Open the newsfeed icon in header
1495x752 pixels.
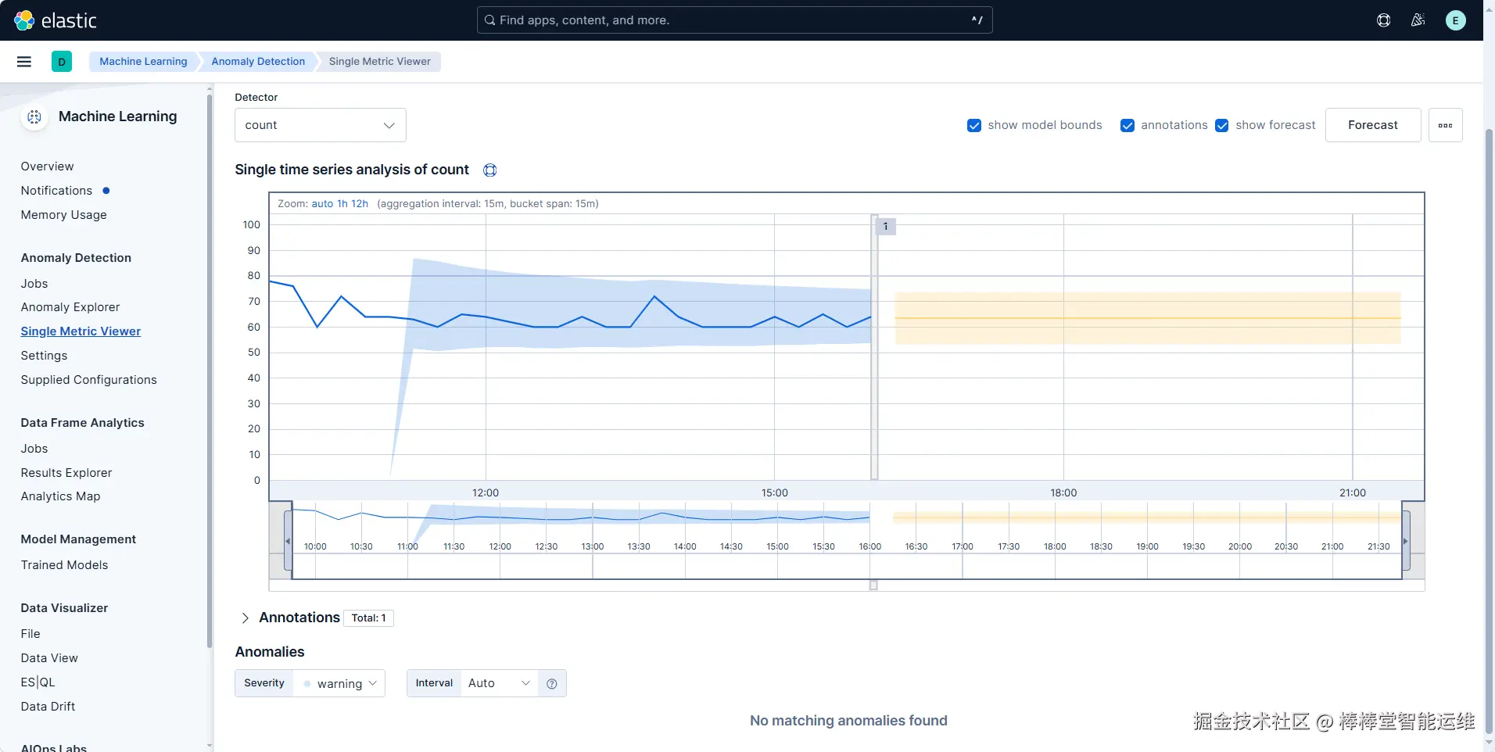pyautogui.click(x=1418, y=20)
